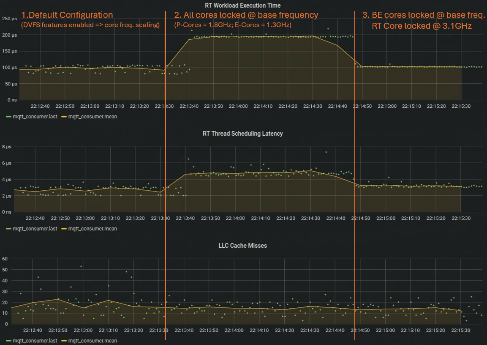Open the RT Thread Scheduling Latency panel menu
Image resolution: width=487 pixels, height=345 pixels.
coord(243,133)
